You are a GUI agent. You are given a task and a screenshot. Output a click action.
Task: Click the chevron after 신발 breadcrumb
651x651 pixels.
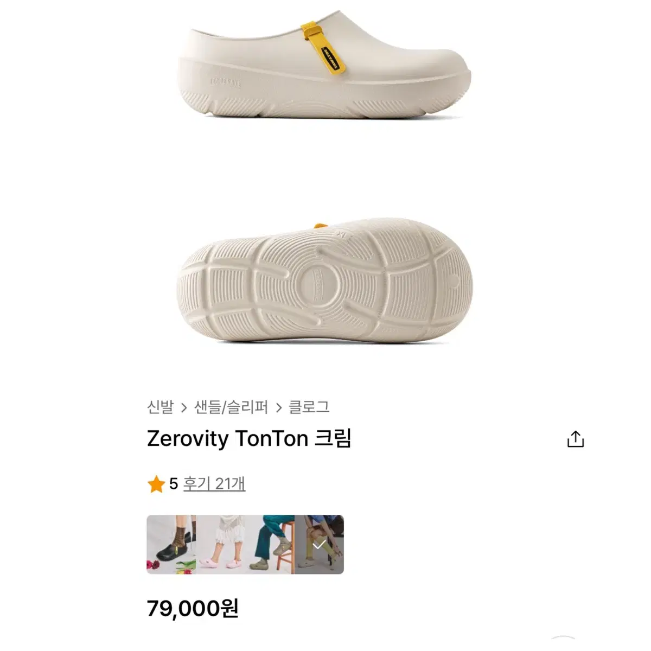184,407
